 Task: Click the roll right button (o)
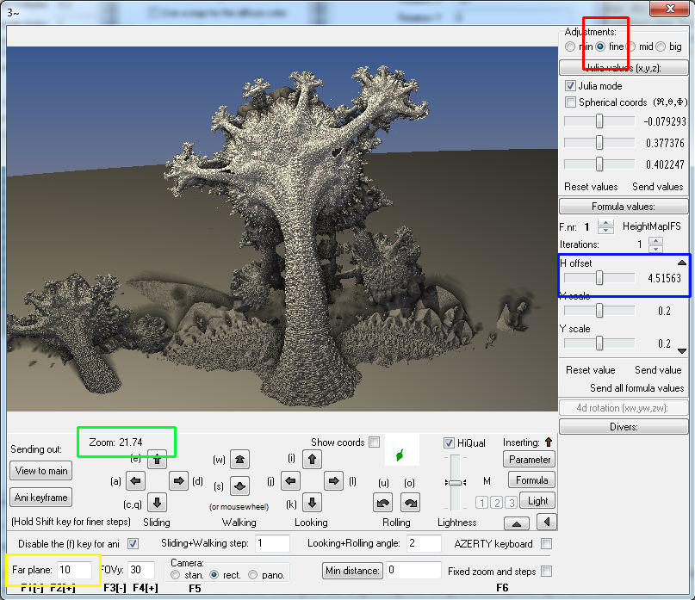(411, 503)
